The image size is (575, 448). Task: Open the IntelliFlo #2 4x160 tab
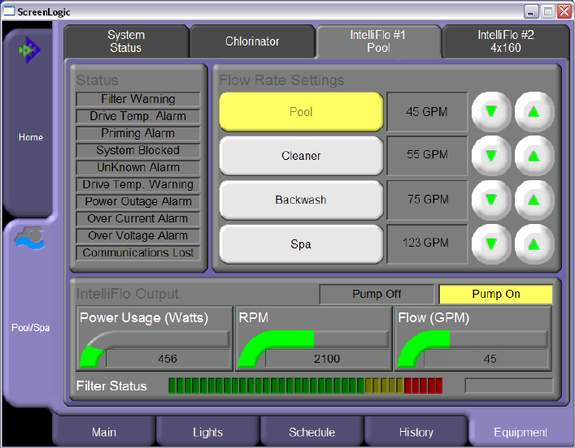coord(506,41)
